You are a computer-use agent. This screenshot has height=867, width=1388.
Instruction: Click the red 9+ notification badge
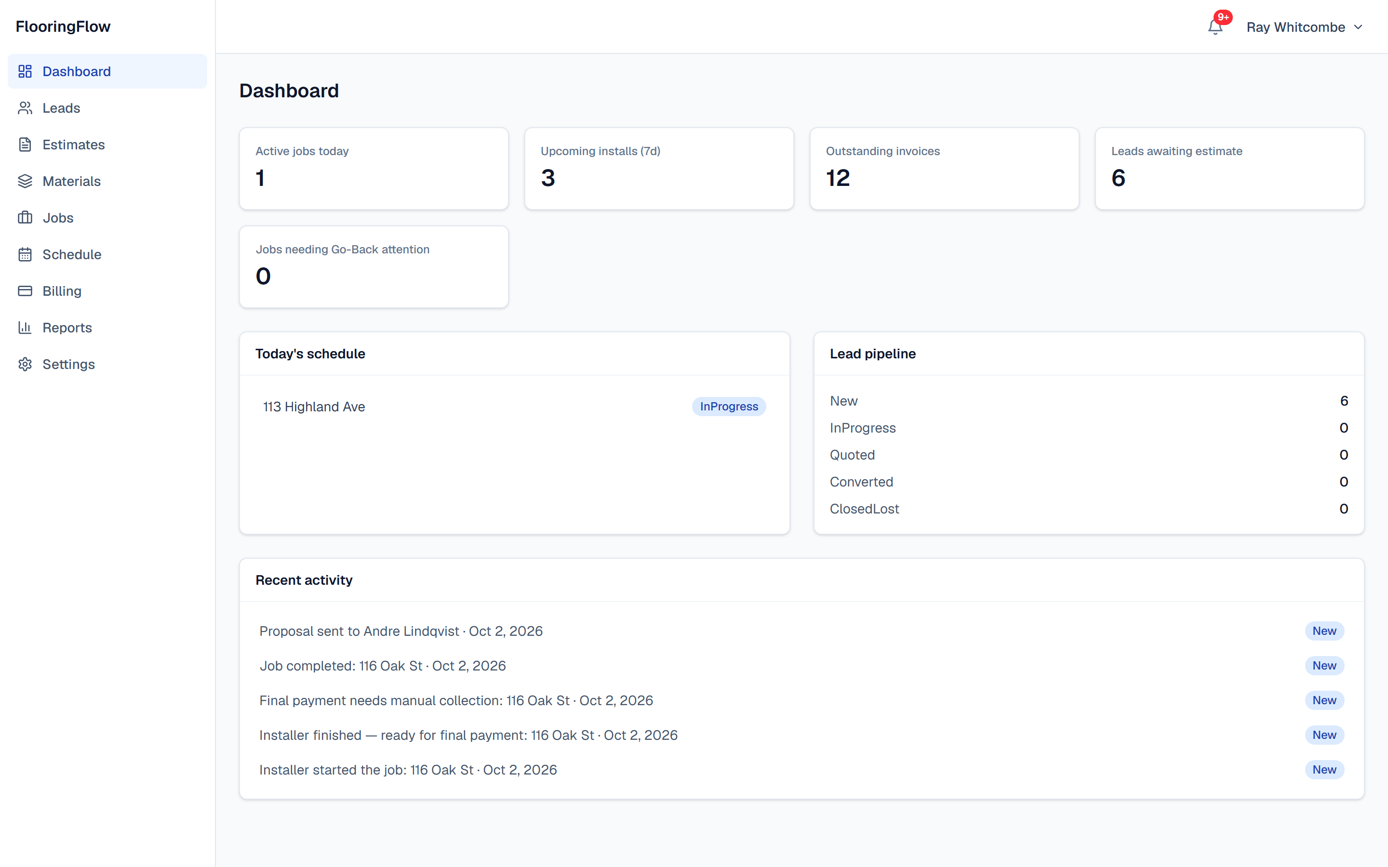(x=1223, y=17)
